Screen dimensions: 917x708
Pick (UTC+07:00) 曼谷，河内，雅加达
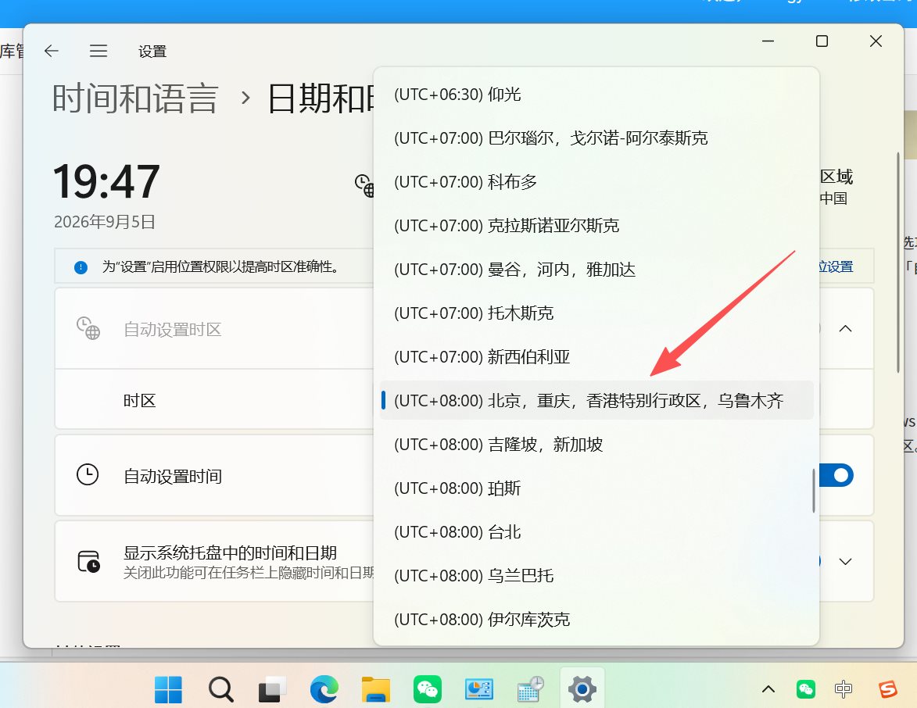[x=596, y=270]
